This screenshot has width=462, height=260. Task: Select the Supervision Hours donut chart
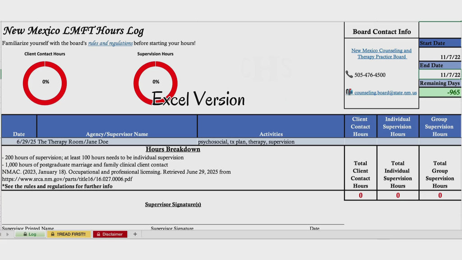(x=156, y=83)
